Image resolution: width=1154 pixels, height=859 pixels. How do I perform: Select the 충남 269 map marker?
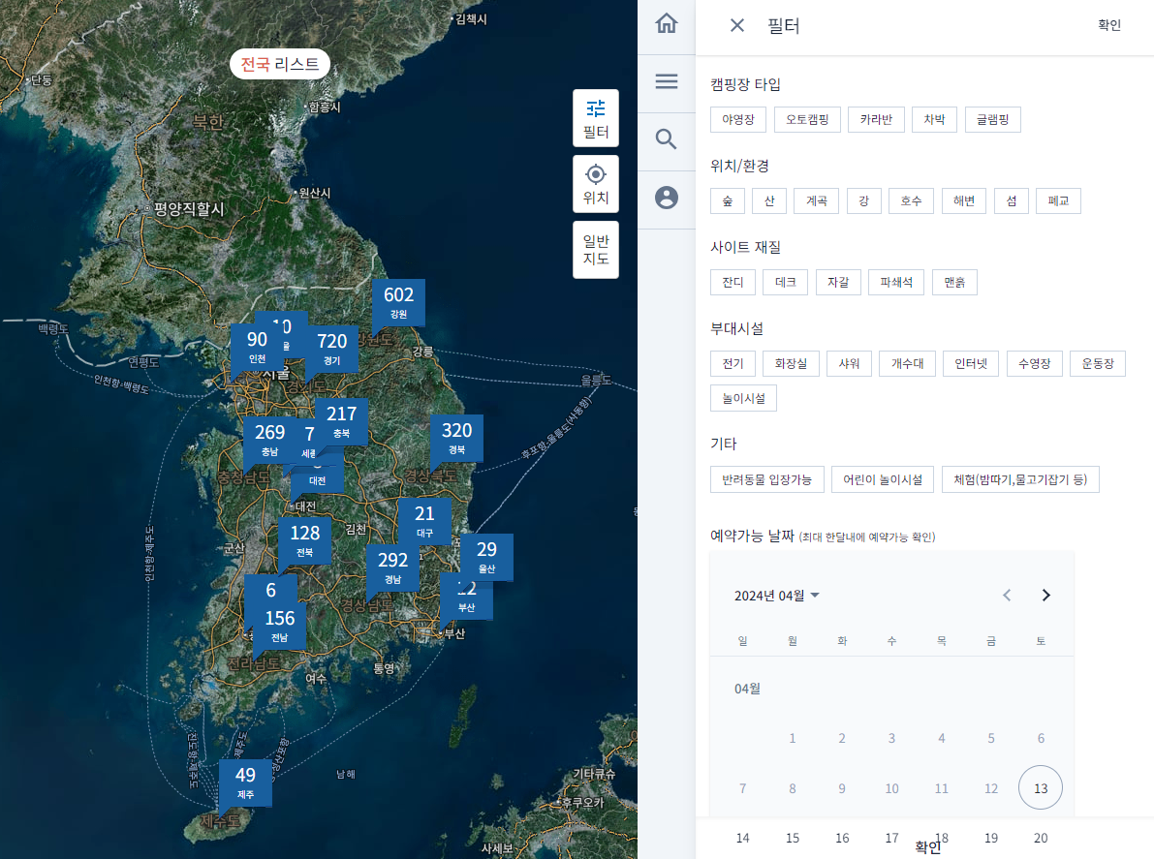pyautogui.click(x=269, y=440)
